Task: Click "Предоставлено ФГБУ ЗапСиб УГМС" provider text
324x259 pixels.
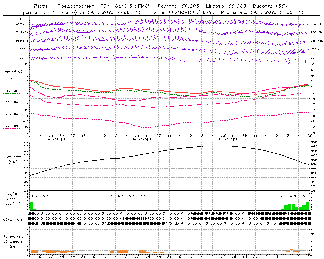Action: point(104,6)
